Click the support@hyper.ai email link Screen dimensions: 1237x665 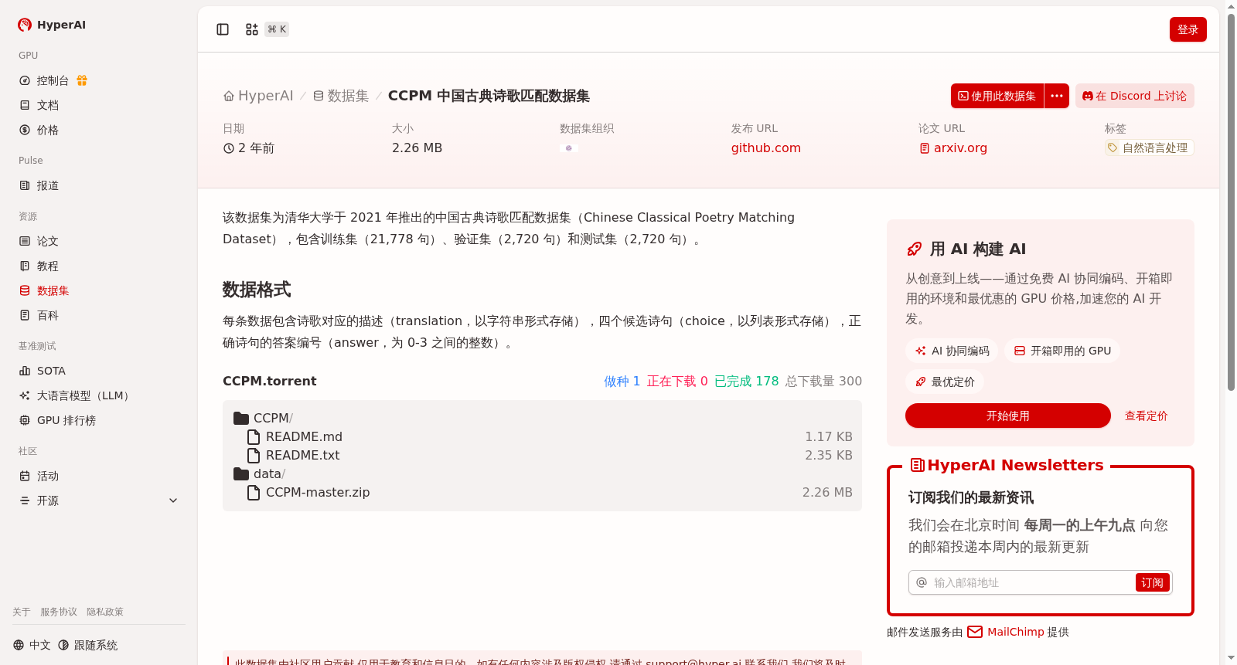(693, 662)
